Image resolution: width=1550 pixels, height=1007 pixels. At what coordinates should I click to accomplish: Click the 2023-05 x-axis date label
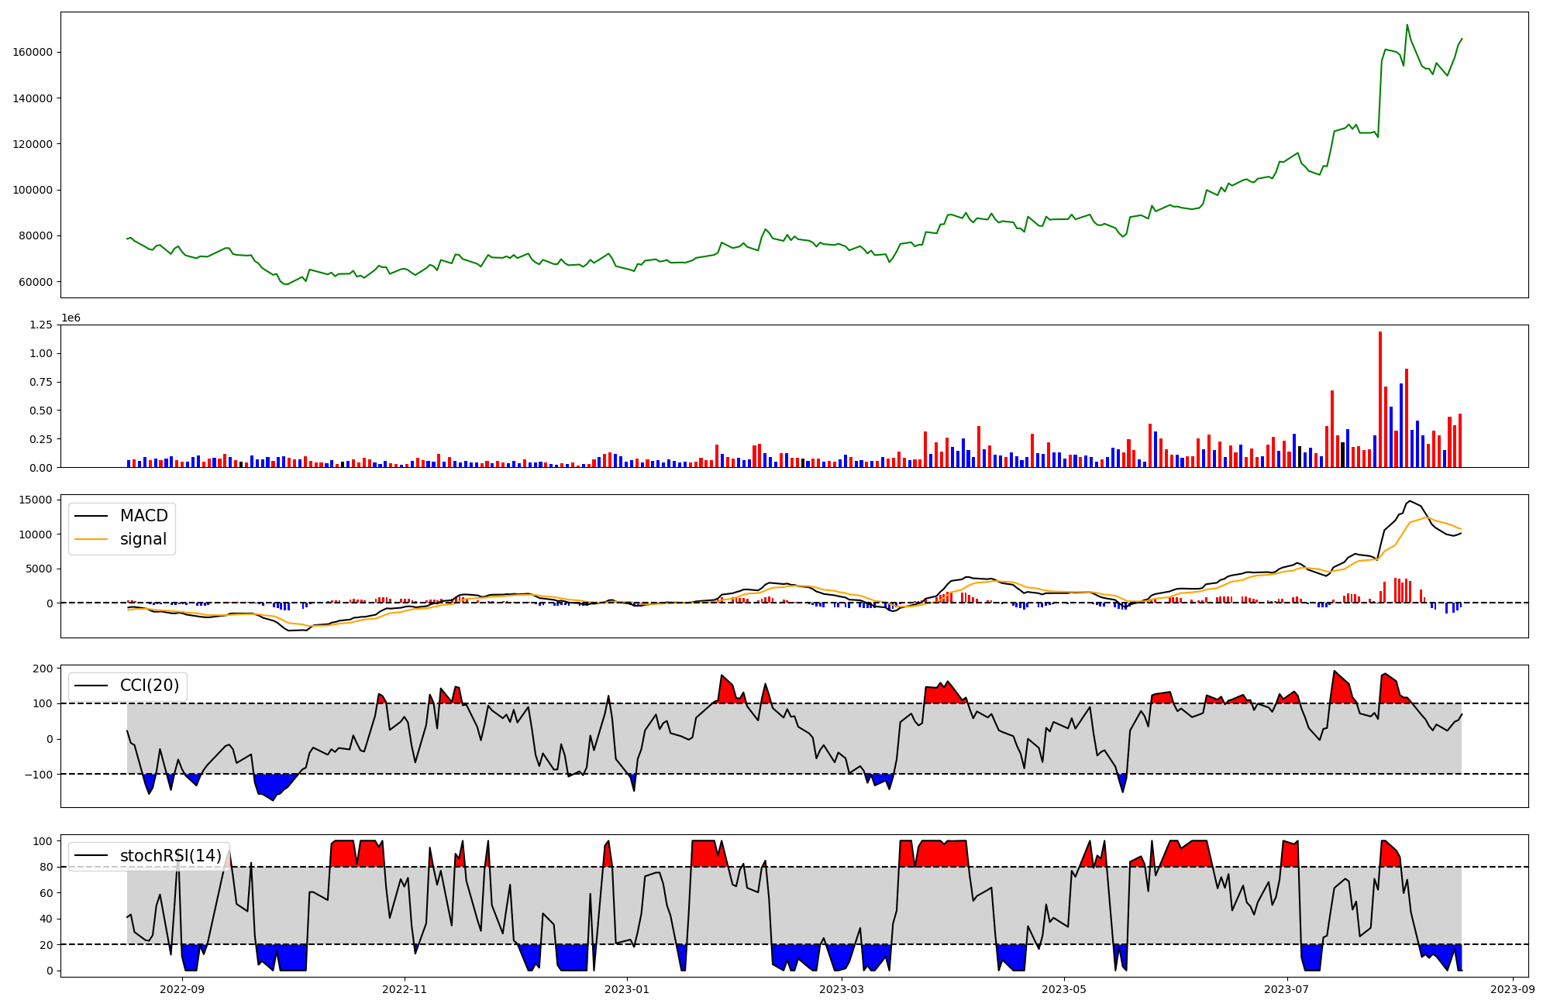point(1064,989)
